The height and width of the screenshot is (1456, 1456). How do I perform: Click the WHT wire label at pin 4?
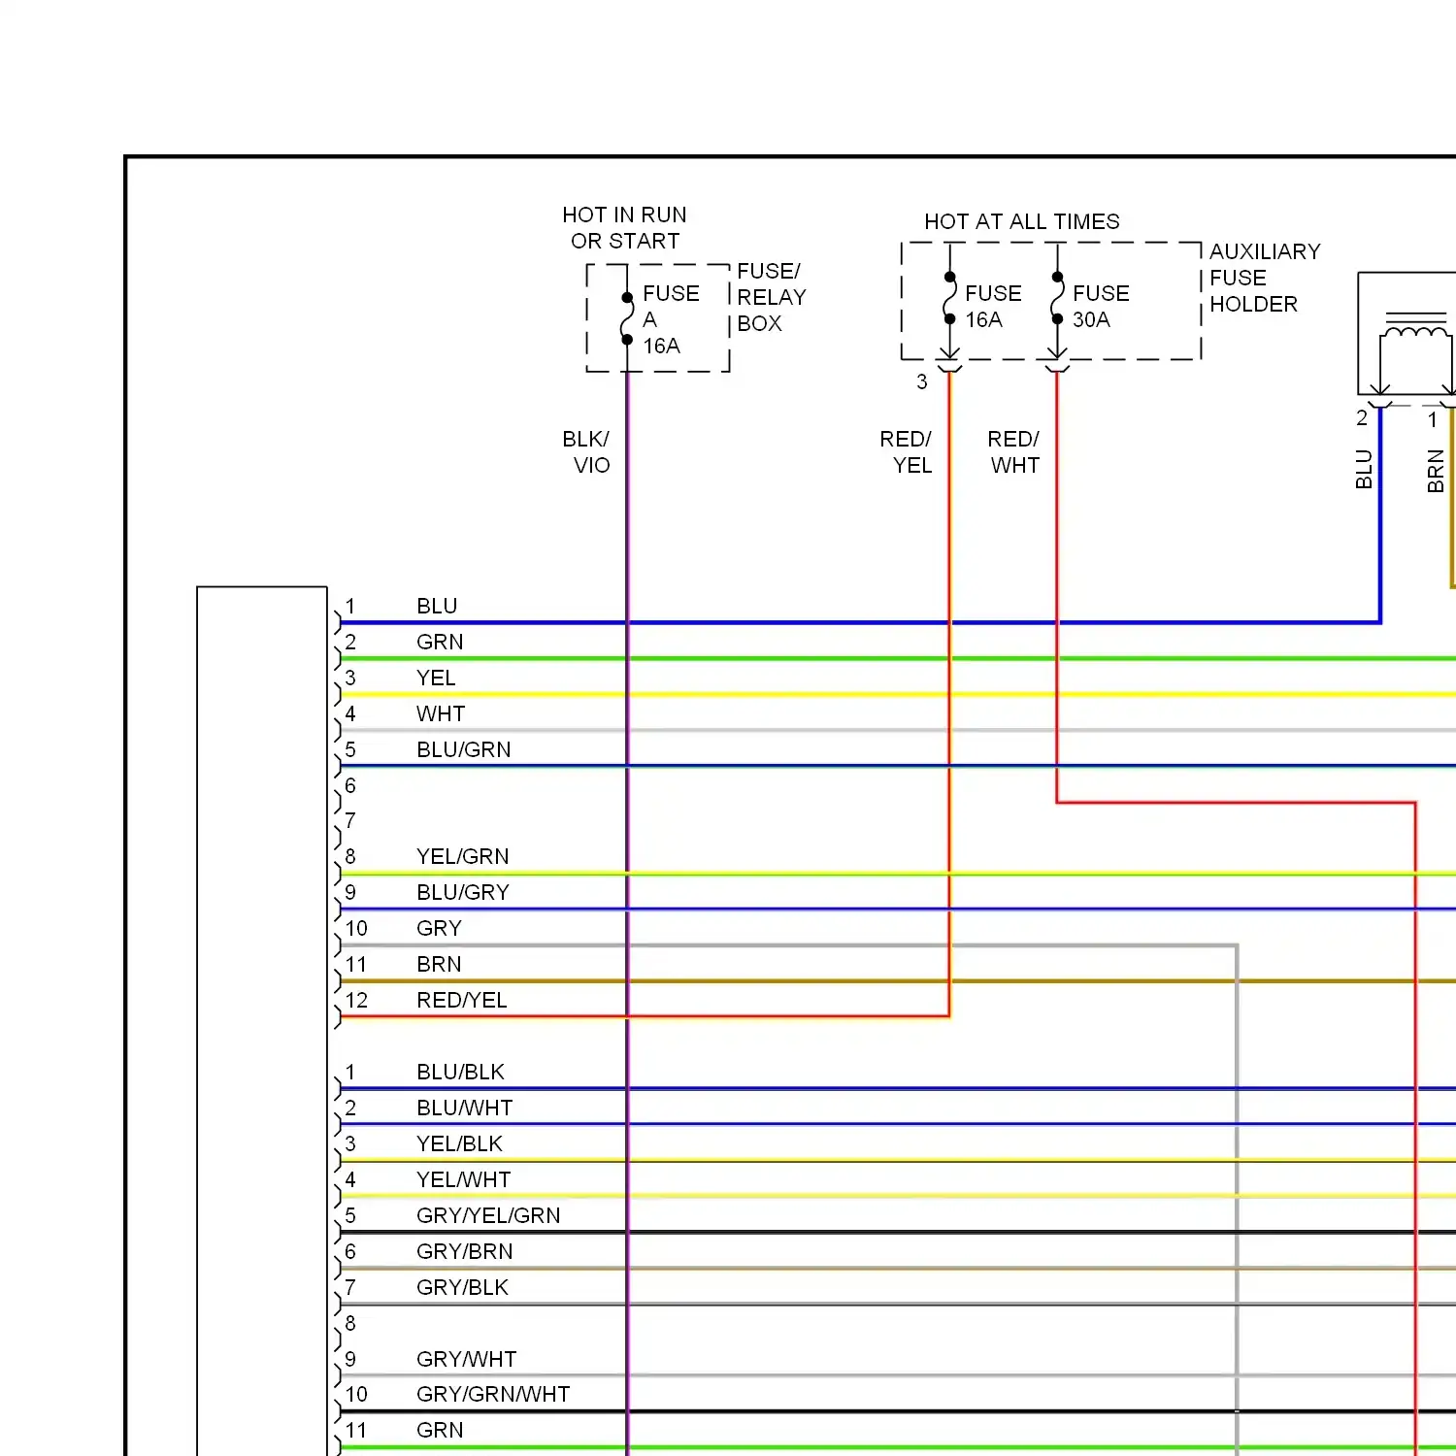(441, 713)
